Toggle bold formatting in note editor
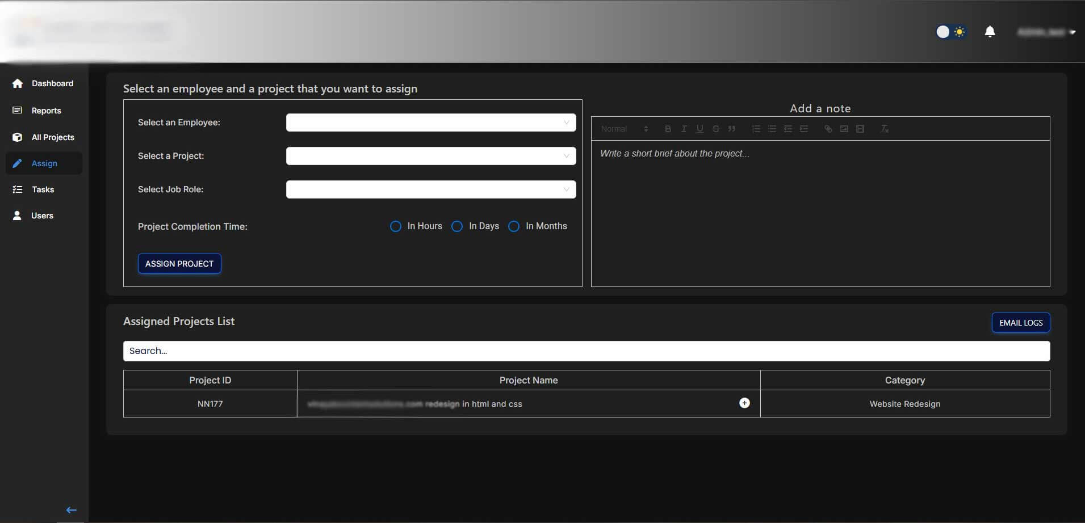The width and height of the screenshot is (1085, 523). (668, 129)
